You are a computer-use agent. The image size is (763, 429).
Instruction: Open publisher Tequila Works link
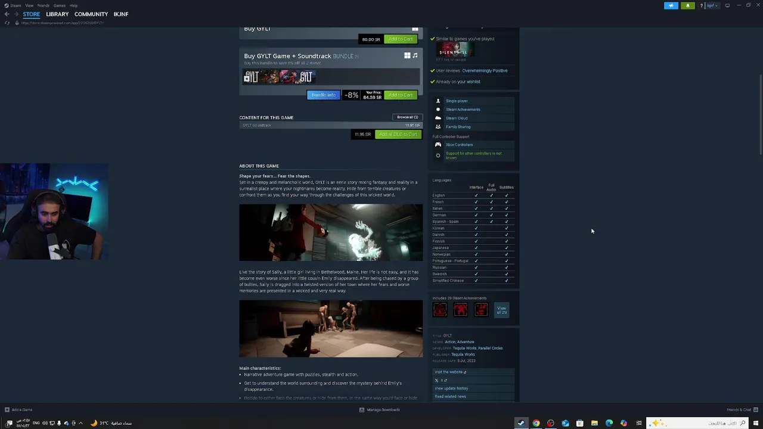coord(463,355)
